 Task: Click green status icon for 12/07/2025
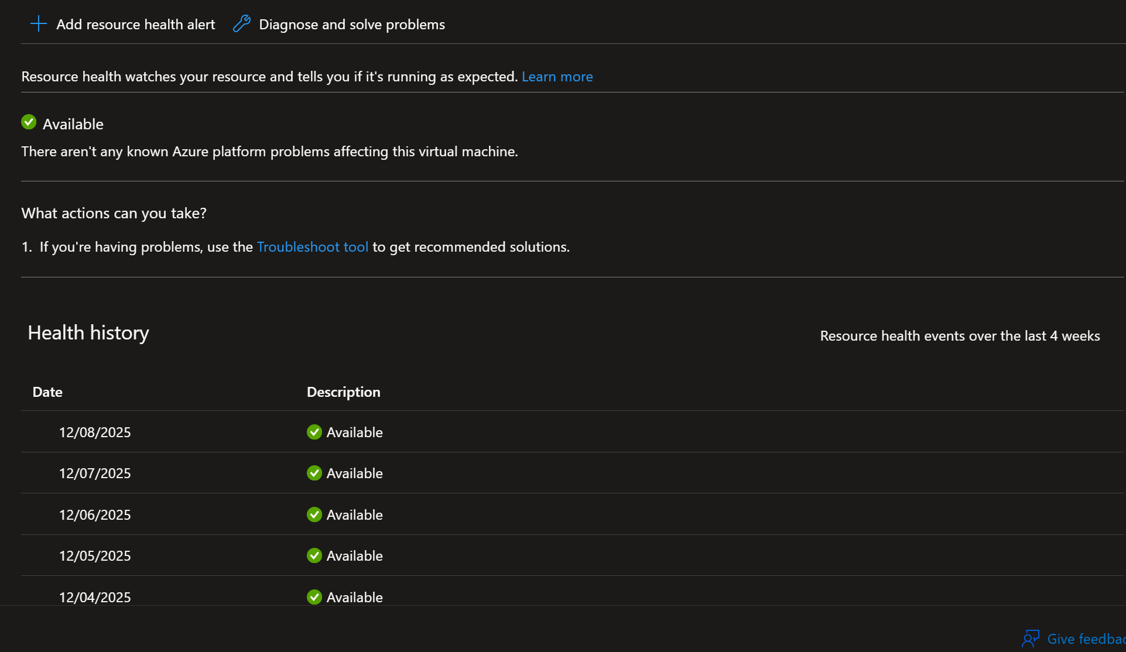[x=314, y=473]
